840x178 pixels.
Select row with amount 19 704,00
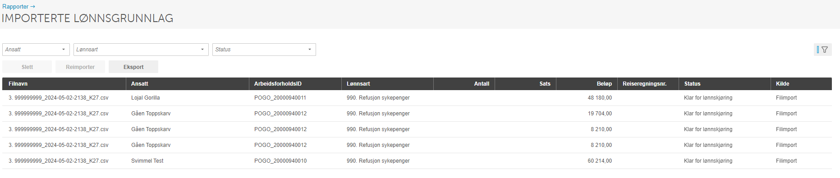pyautogui.click(x=417, y=114)
